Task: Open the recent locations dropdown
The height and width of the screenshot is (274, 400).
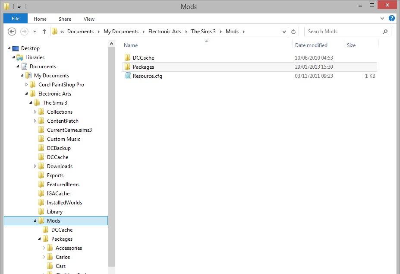Action: point(35,32)
